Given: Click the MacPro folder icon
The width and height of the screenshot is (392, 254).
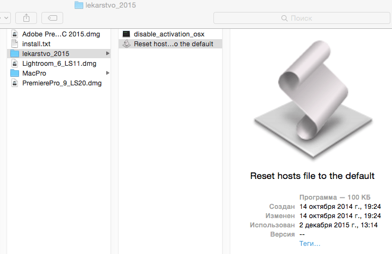Looking at the screenshot, I should coord(15,73).
